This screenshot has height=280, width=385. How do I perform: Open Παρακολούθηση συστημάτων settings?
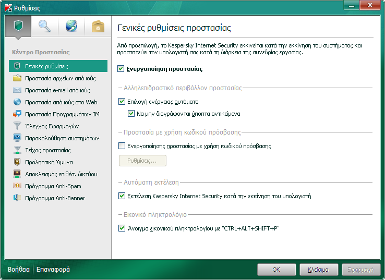(58, 138)
